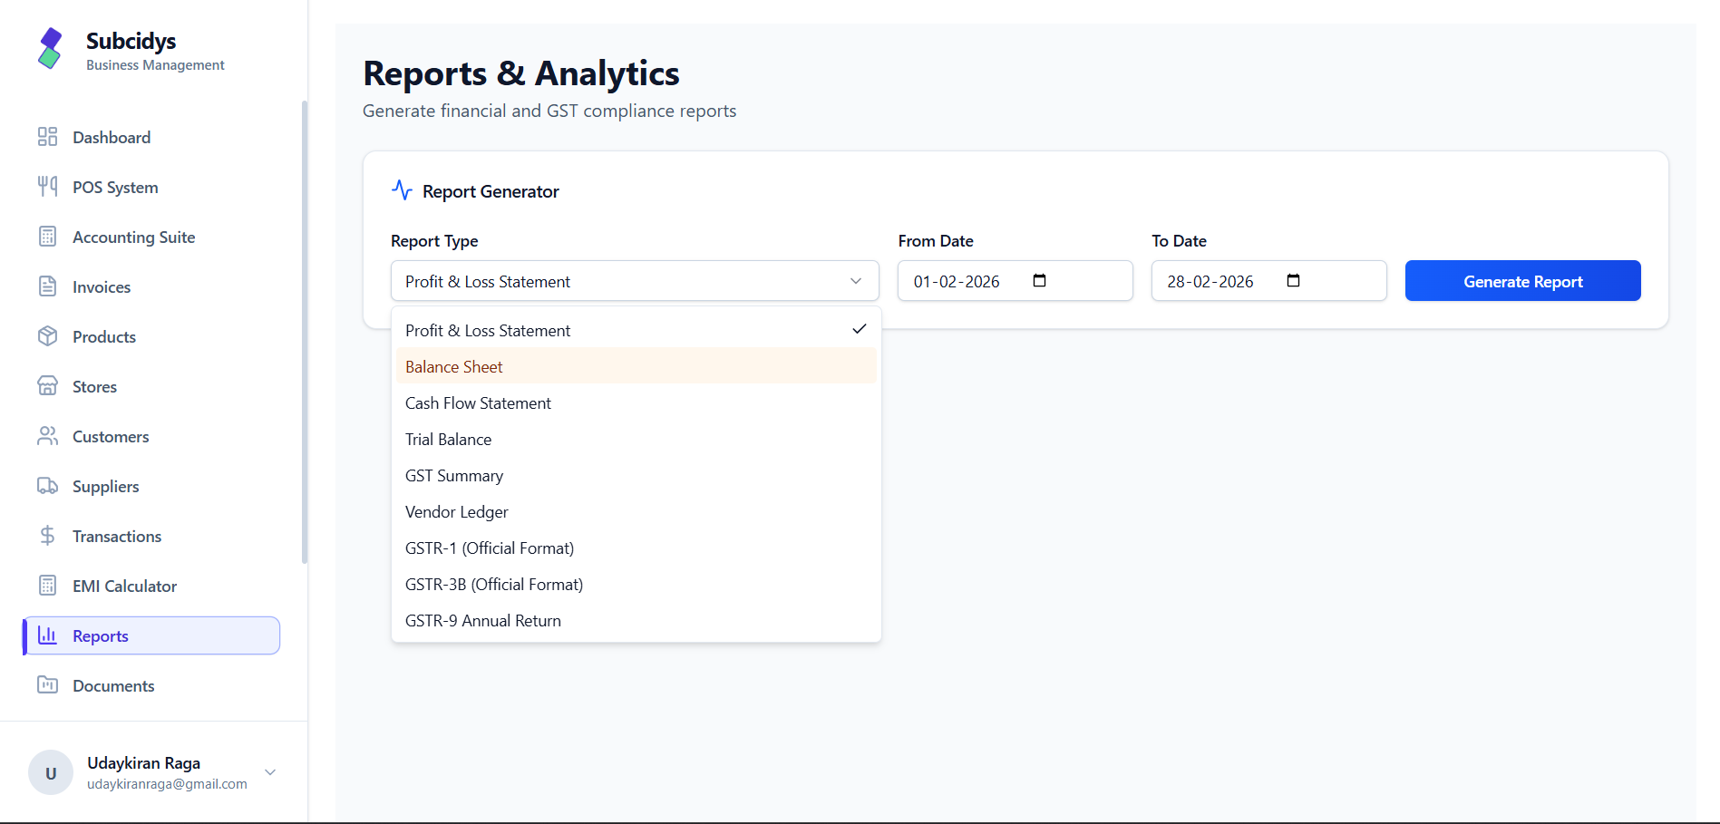Click the Customers people icon

pos(47,436)
